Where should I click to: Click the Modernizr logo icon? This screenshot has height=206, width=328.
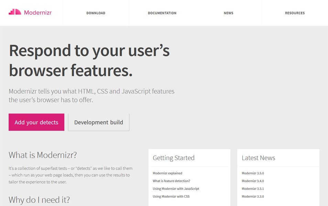[x=15, y=12]
